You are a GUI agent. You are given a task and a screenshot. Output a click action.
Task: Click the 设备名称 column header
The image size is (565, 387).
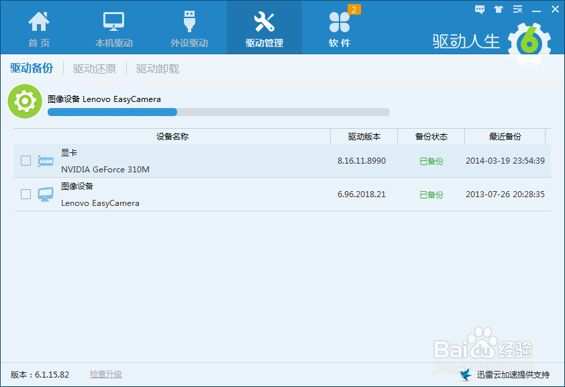(172, 136)
